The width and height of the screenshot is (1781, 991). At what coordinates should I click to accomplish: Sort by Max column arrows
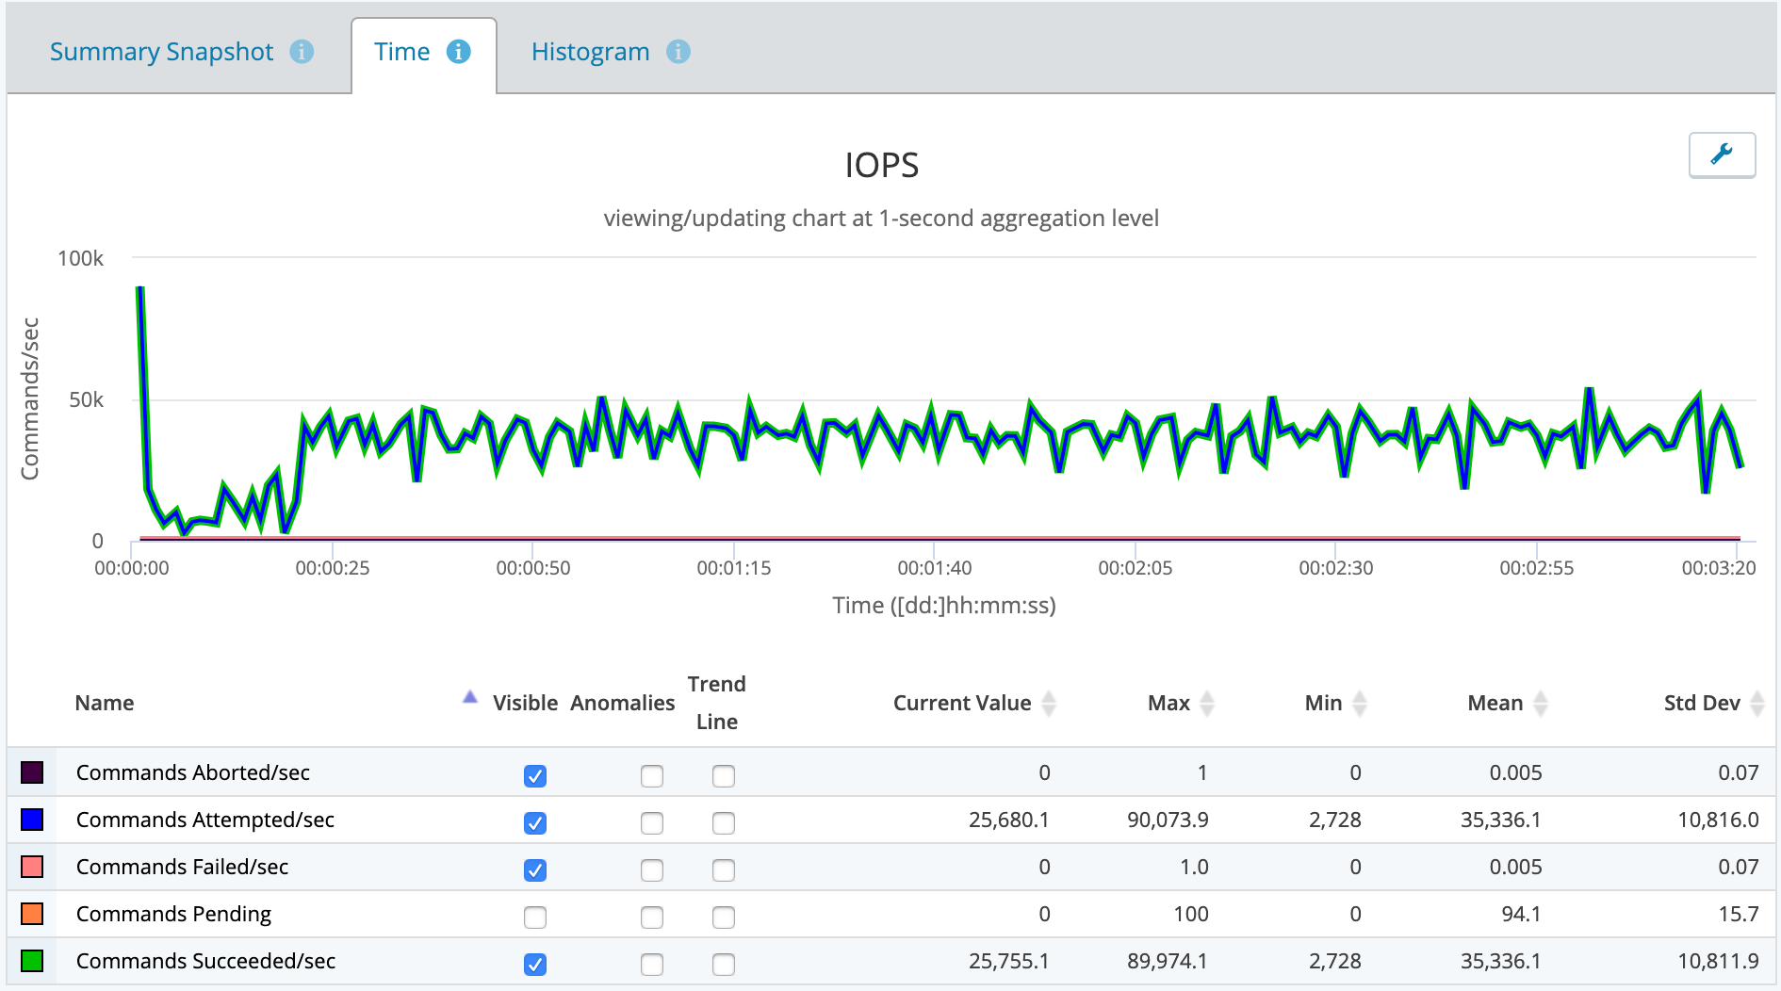click(1207, 703)
